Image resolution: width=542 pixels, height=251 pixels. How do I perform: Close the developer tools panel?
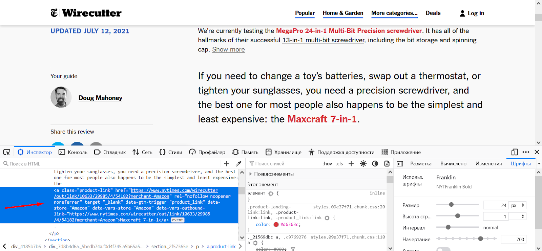click(x=537, y=152)
